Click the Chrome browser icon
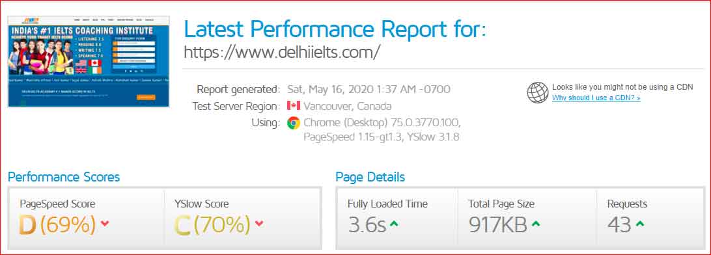711x255 pixels. 294,123
